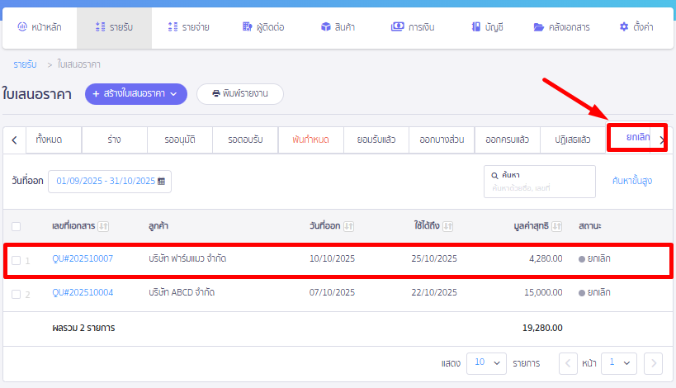Open the วันที่ออก date range picker
The image size is (676, 388).
click(x=110, y=181)
